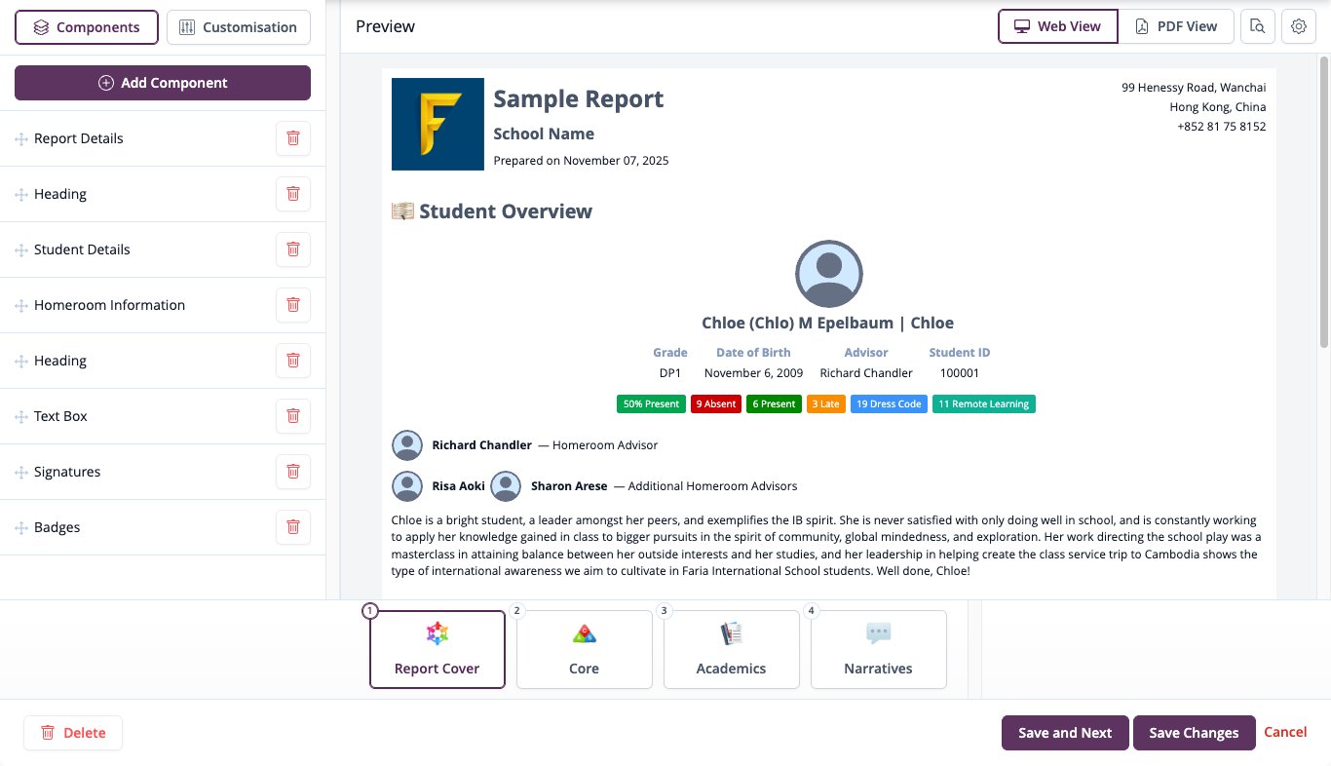The width and height of the screenshot is (1331, 766).
Task: Select the Components tab
Action: [x=86, y=27]
